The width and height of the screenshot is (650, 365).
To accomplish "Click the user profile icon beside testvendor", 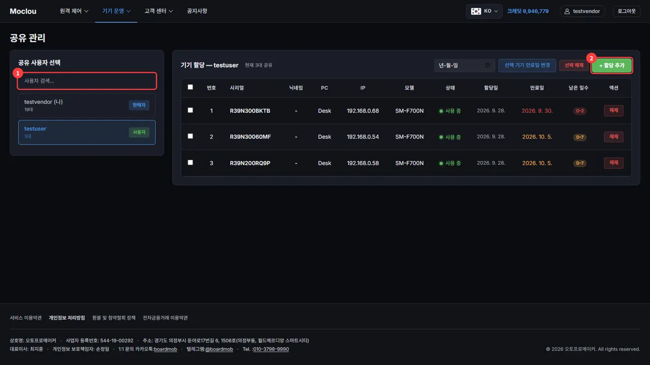I will (568, 11).
